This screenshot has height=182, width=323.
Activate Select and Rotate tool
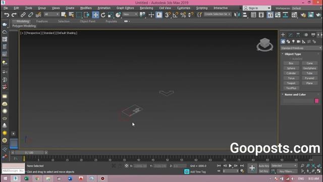click(103, 15)
